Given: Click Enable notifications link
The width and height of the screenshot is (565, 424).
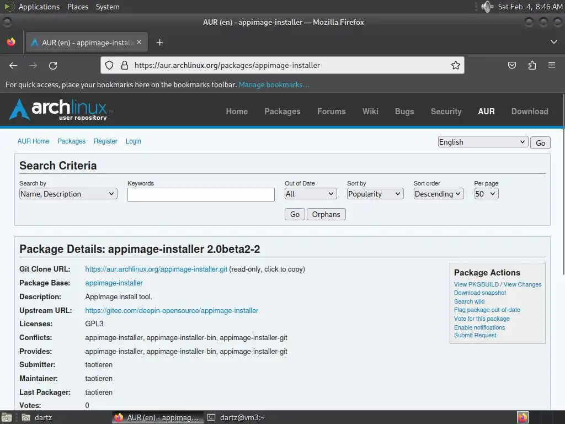Looking at the screenshot, I should [x=479, y=327].
